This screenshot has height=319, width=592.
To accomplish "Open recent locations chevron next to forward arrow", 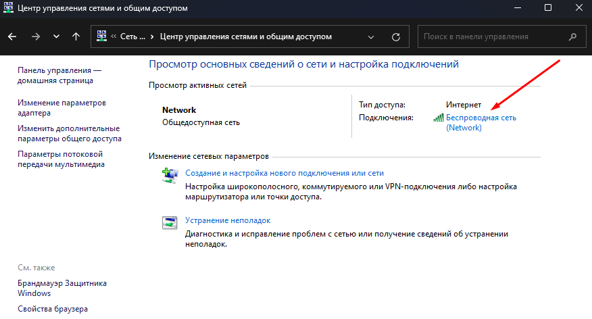I will [x=56, y=36].
